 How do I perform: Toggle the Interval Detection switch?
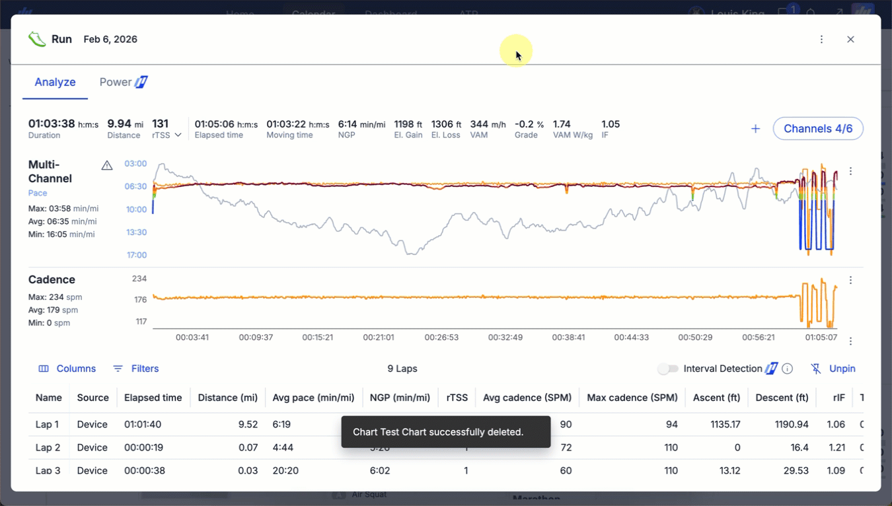668,369
